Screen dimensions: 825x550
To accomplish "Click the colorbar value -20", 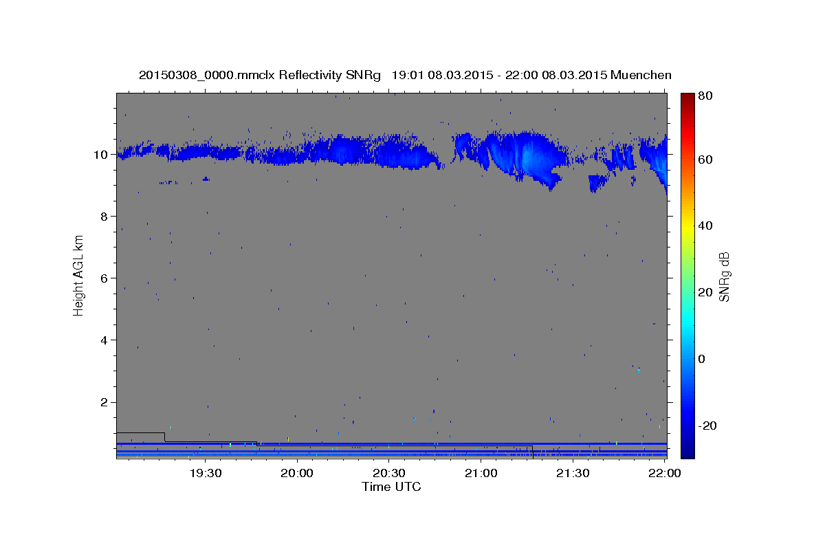I will [x=707, y=426].
